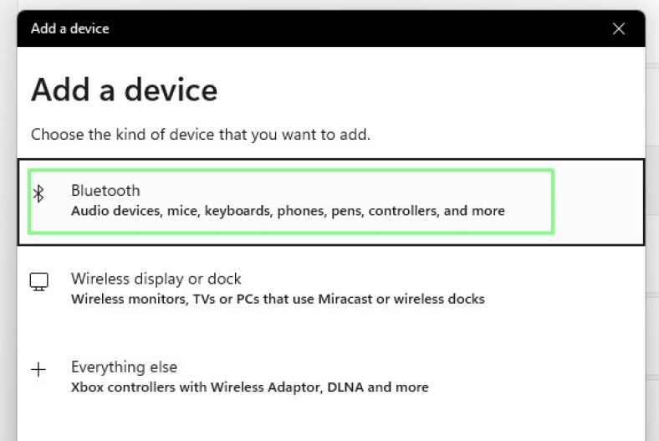Click the plus icon beside Everything else
The width and height of the screenshot is (659, 441).
[x=38, y=370]
